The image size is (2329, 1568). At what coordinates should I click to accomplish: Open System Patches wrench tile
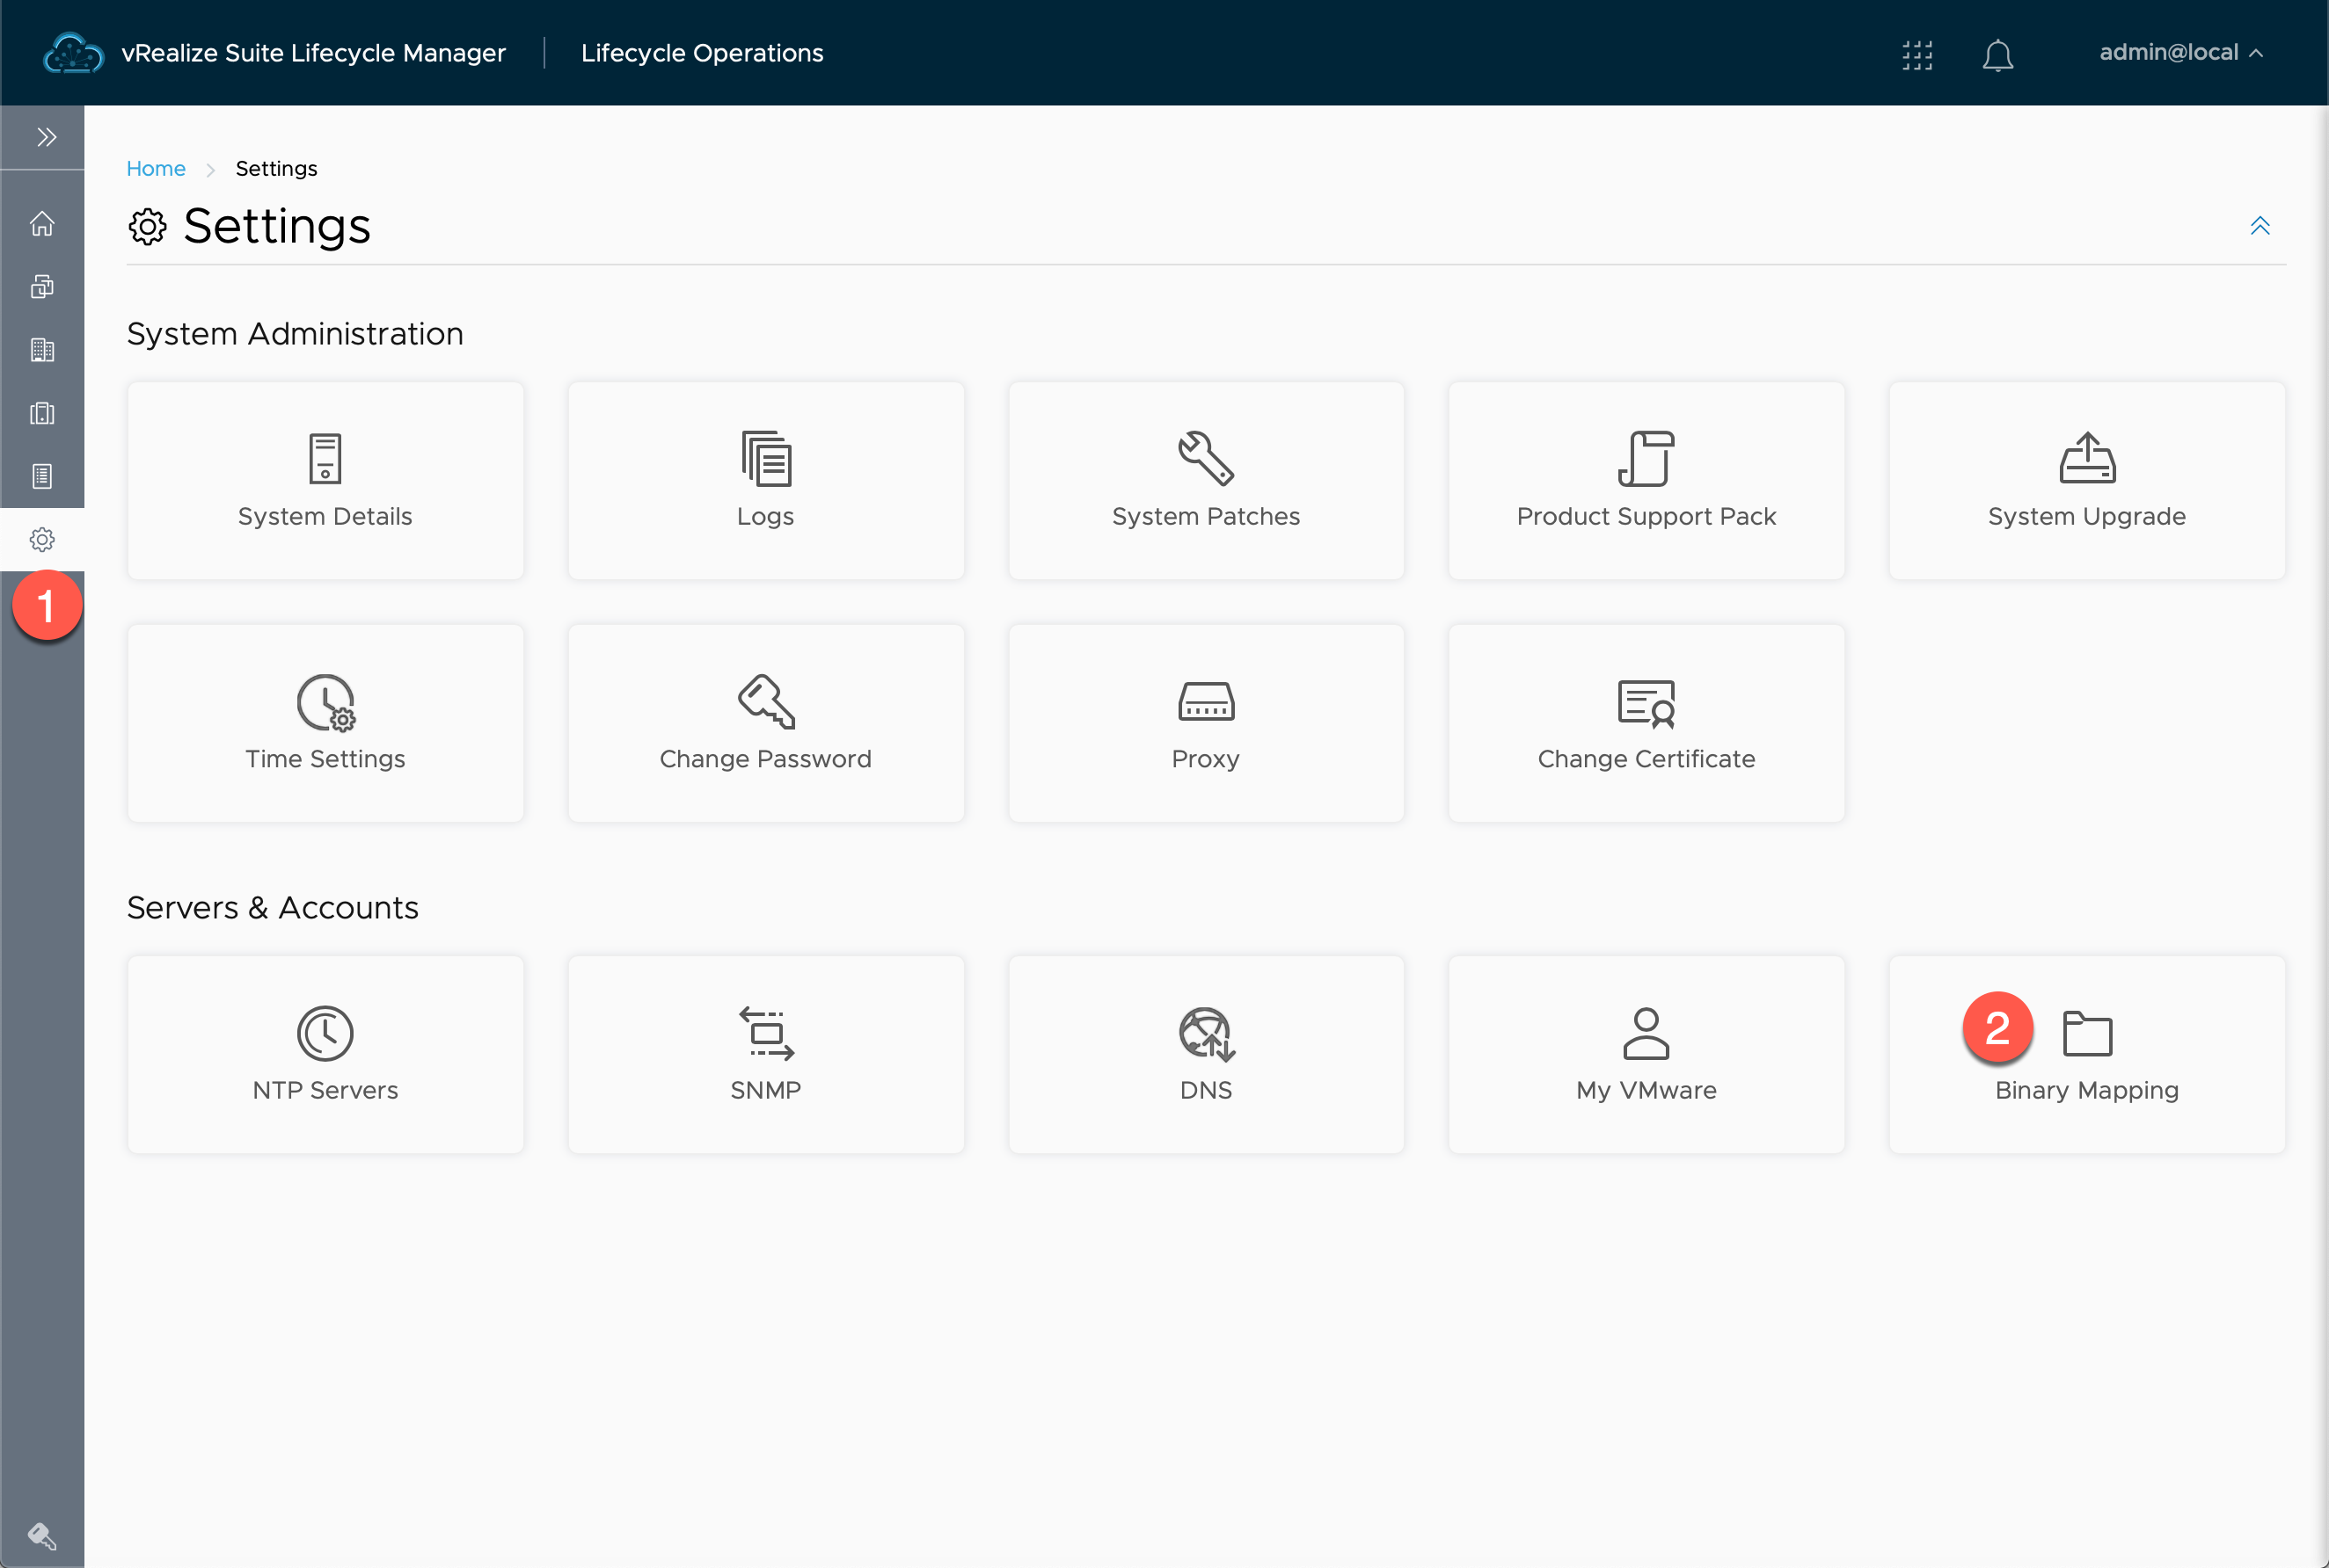pyautogui.click(x=1206, y=480)
